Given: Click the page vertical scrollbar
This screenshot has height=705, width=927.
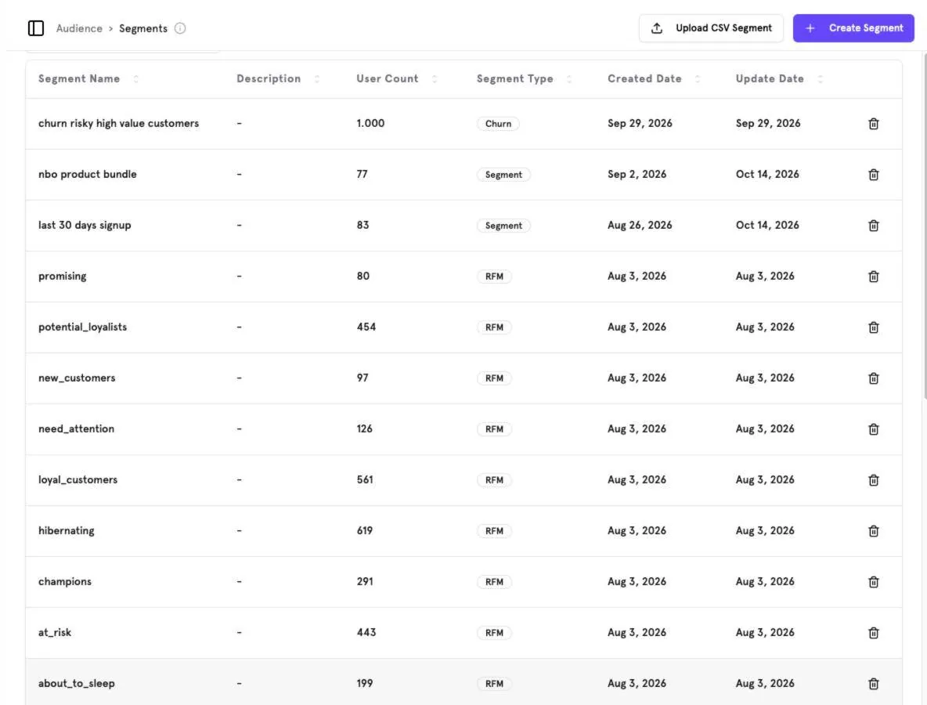Looking at the screenshot, I should (924, 225).
